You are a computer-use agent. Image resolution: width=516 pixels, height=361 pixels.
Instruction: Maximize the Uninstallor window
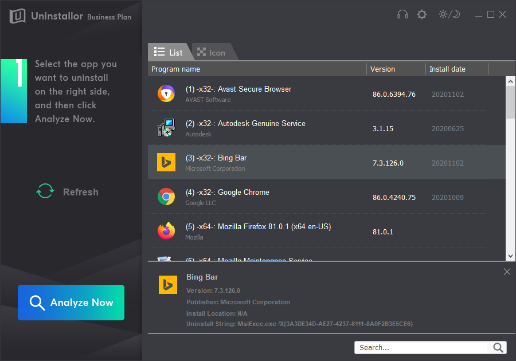click(x=491, y=14)
